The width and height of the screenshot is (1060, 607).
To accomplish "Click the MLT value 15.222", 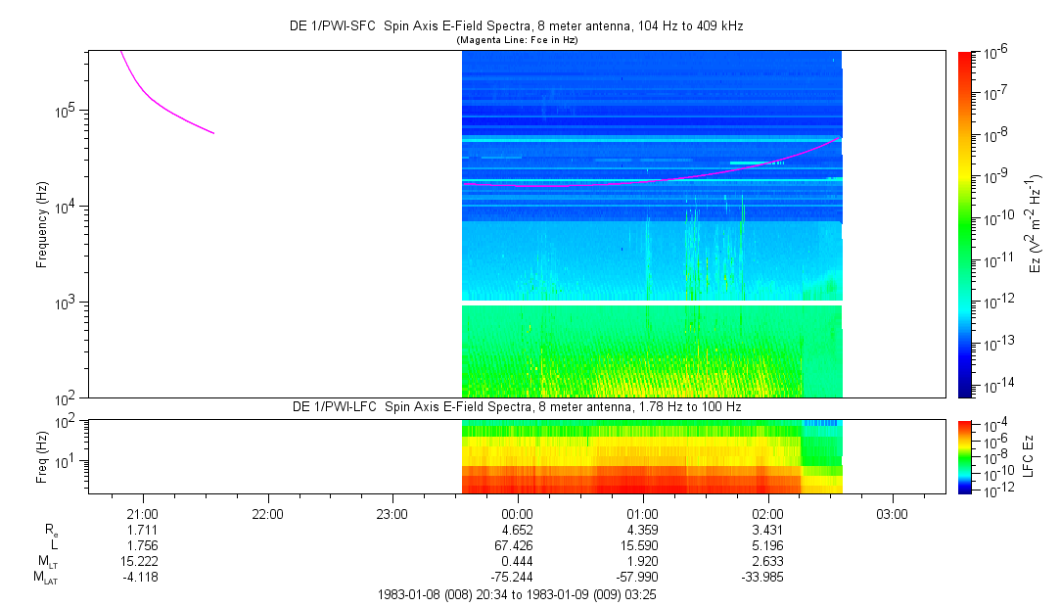I will (x=143, y=561).
